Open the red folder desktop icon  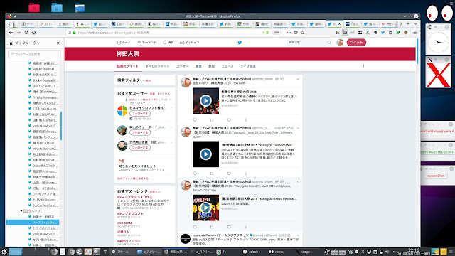pyautogui.click(x=34, y=7)
